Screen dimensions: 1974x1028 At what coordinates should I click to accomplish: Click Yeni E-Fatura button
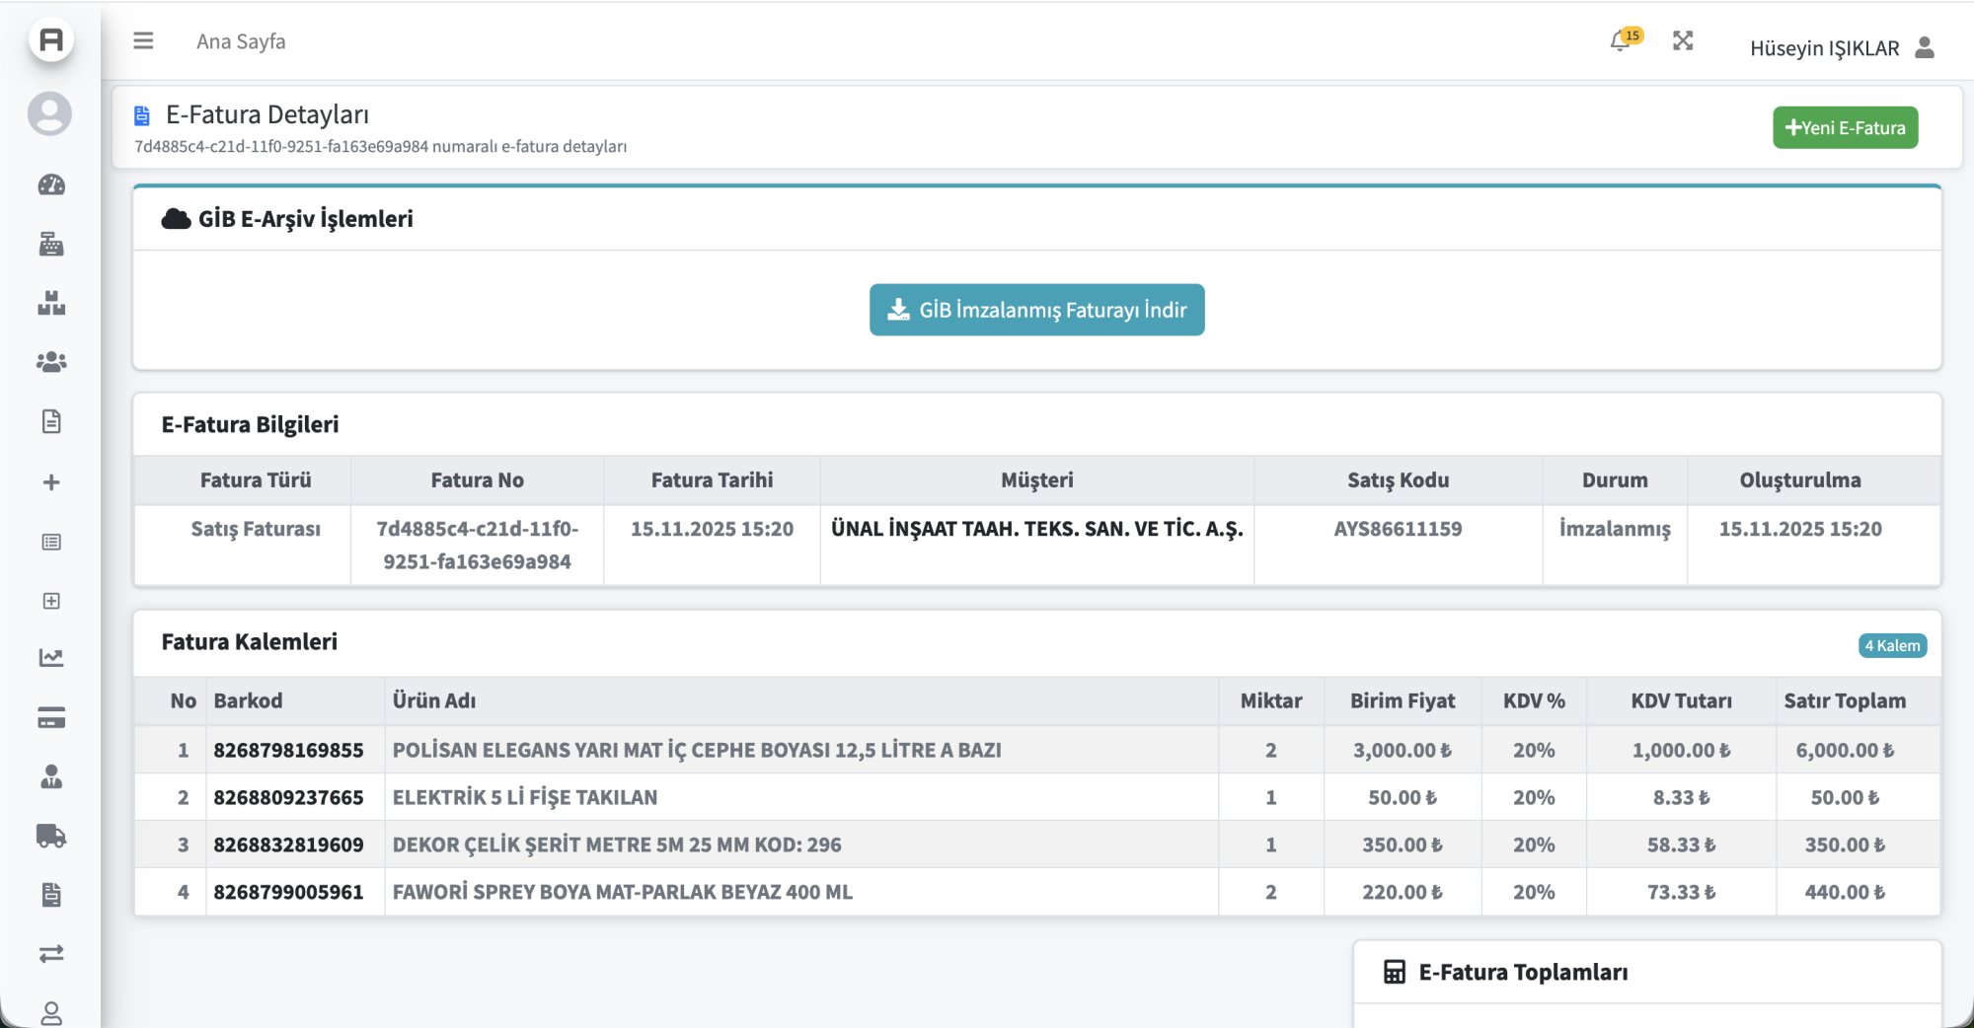coord(1845,128)
